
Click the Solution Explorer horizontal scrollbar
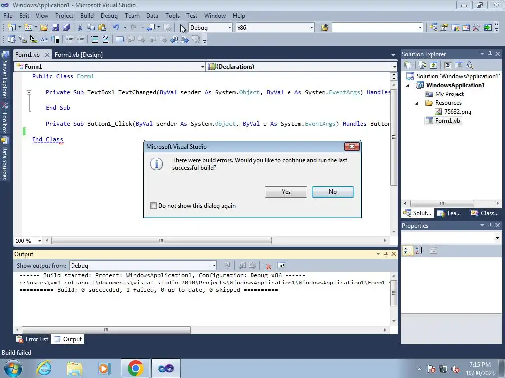[x=442, y=203]
